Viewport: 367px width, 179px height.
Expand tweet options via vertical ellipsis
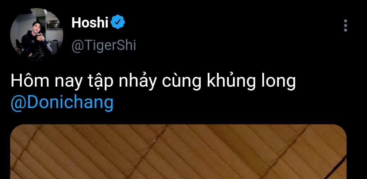click(346, 25)
